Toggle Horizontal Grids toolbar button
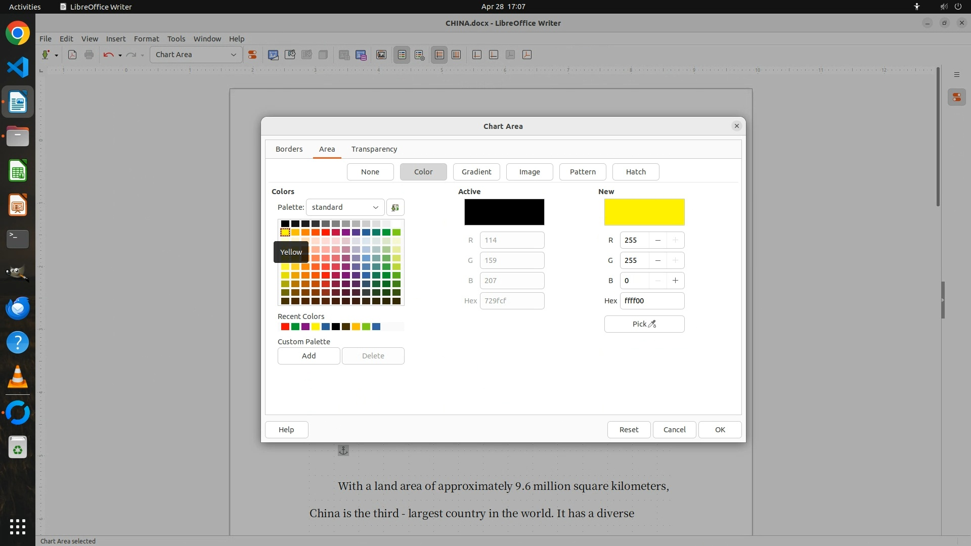The width and height of the screenshot is (971, 546). pyautogui.click(x=439, y=55)
